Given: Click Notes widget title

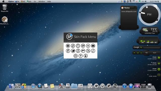Looking at the screenshot, I should pos(127,8).
